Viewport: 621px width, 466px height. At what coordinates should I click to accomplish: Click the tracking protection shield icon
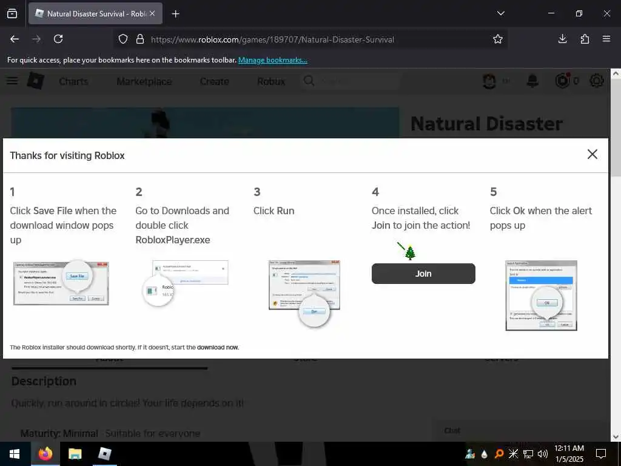tap(123, 39)
